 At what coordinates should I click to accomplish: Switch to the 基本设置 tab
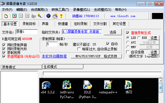pyautogui.click(x=10, y=24)
